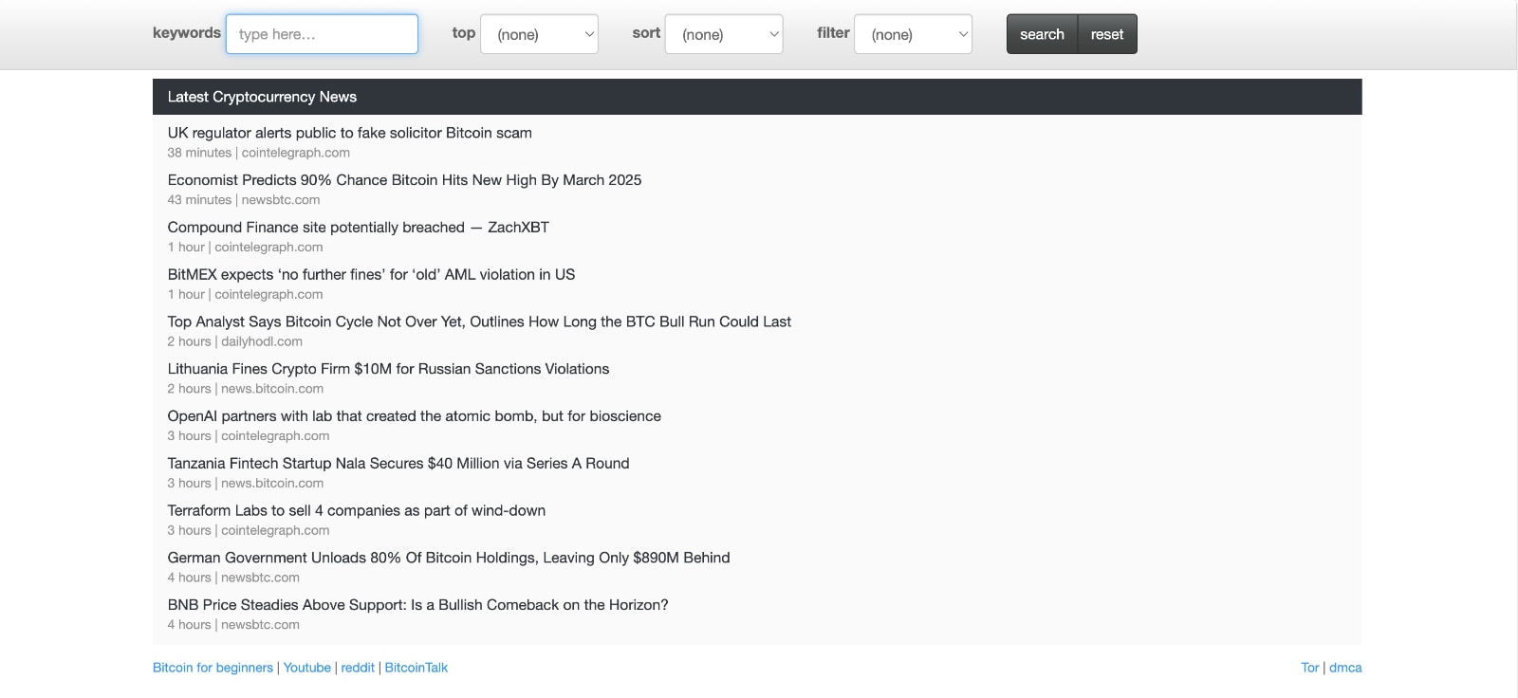This screenshot has height=698, width=1518.
Task: Open Lithuania Fines Crypto Firm $10M article
Action: pyautogui.click(x=388, y=369)
